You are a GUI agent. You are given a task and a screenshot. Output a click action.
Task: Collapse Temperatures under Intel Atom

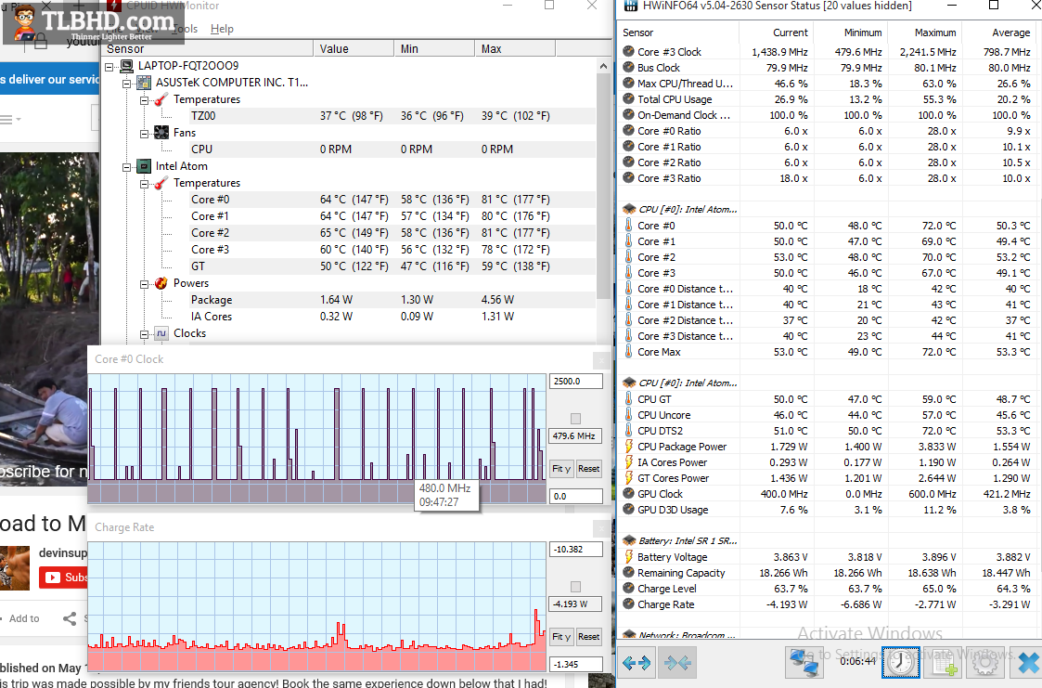coord(144,184)
